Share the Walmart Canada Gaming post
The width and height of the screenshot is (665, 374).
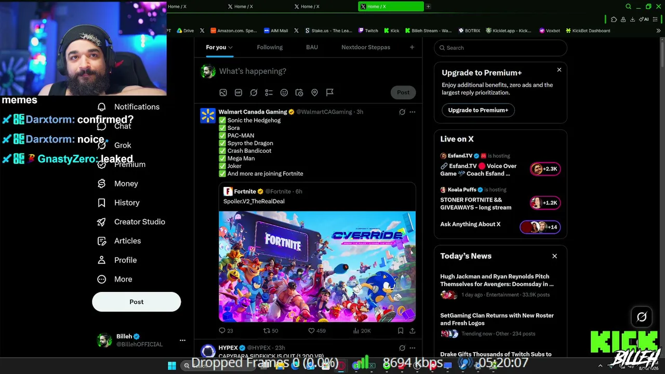point(413,330)
